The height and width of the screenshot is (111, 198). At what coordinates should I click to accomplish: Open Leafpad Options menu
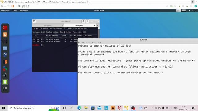pos(94,43)
